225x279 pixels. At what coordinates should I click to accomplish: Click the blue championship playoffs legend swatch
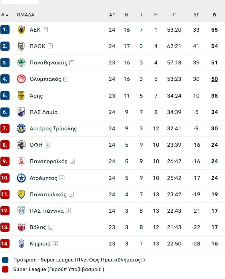click(5, 260)
